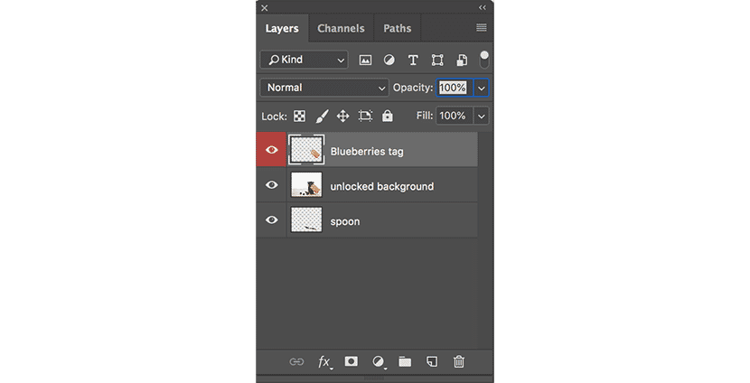Click the adjustment layer filter icon
Viewport: 750px width, 383px height.
[389, 60]
